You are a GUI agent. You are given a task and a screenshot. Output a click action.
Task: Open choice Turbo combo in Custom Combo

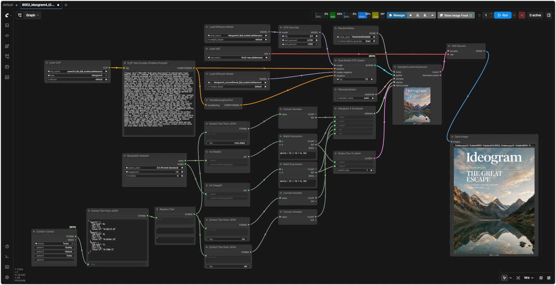point(54,243)
